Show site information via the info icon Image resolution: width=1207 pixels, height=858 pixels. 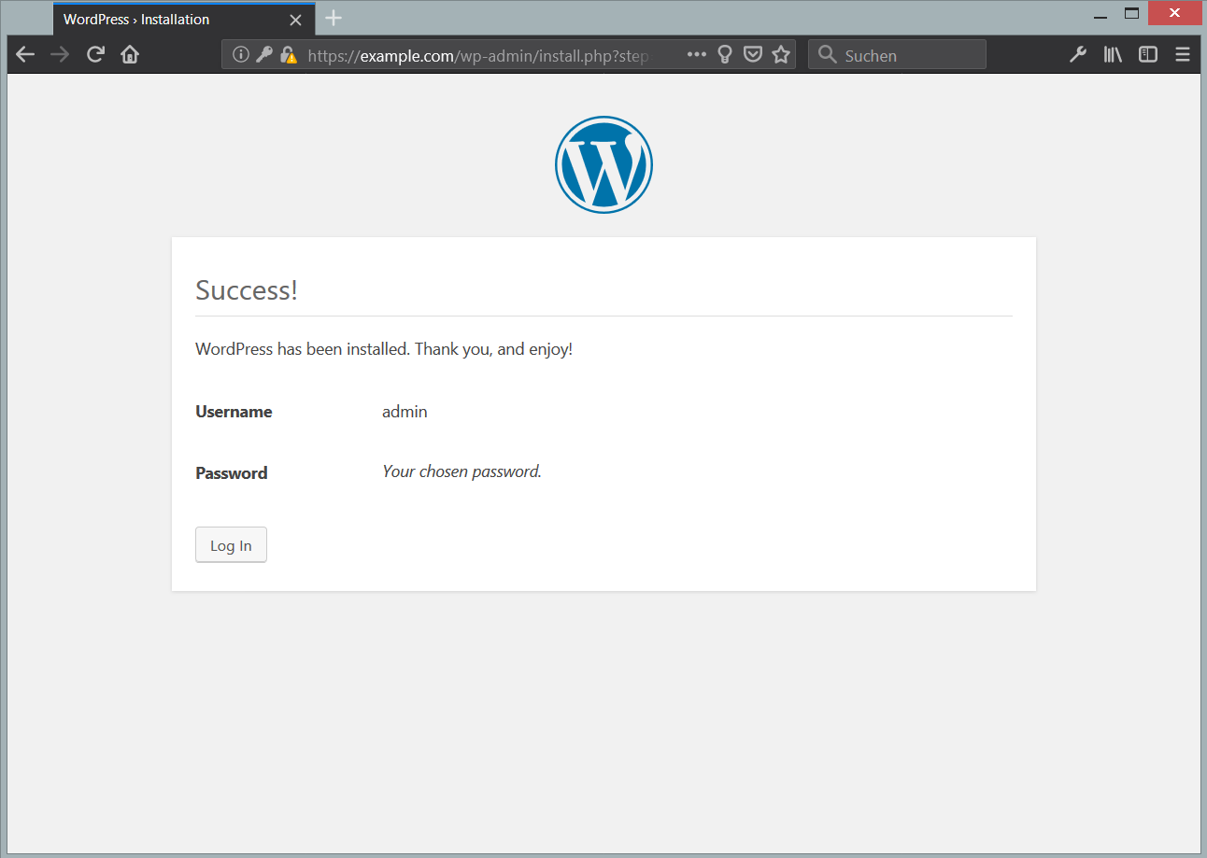pyautogui.click(x=241, y=55)
